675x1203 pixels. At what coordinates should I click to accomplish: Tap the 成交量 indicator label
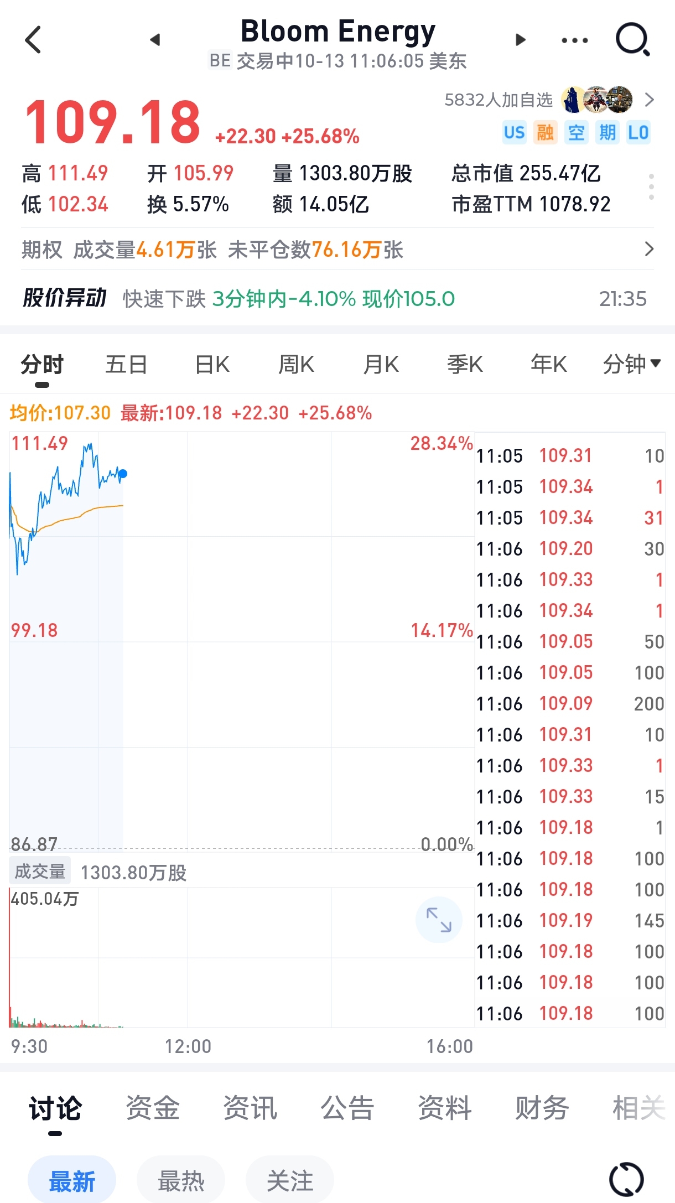click(x=40, y=872)
